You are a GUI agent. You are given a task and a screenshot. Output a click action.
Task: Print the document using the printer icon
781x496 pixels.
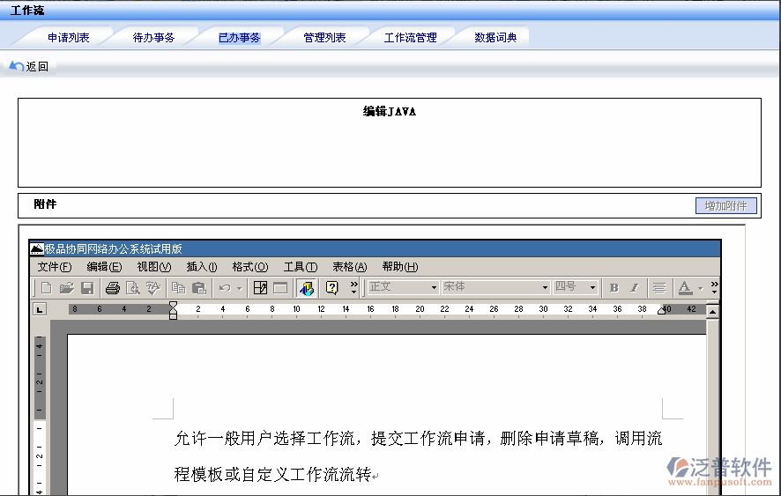point(112,287)
